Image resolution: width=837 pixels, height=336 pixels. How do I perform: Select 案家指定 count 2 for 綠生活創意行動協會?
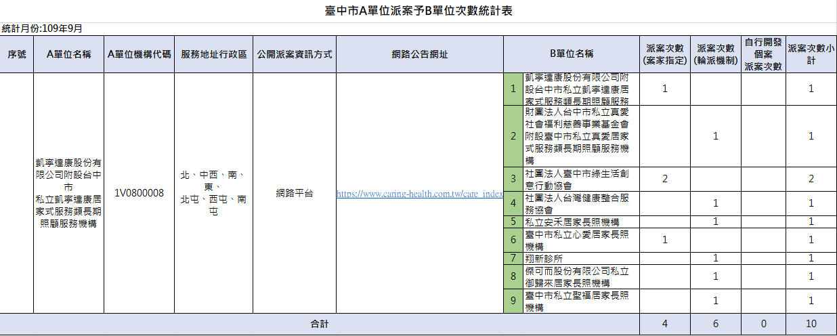click(665, 179)
